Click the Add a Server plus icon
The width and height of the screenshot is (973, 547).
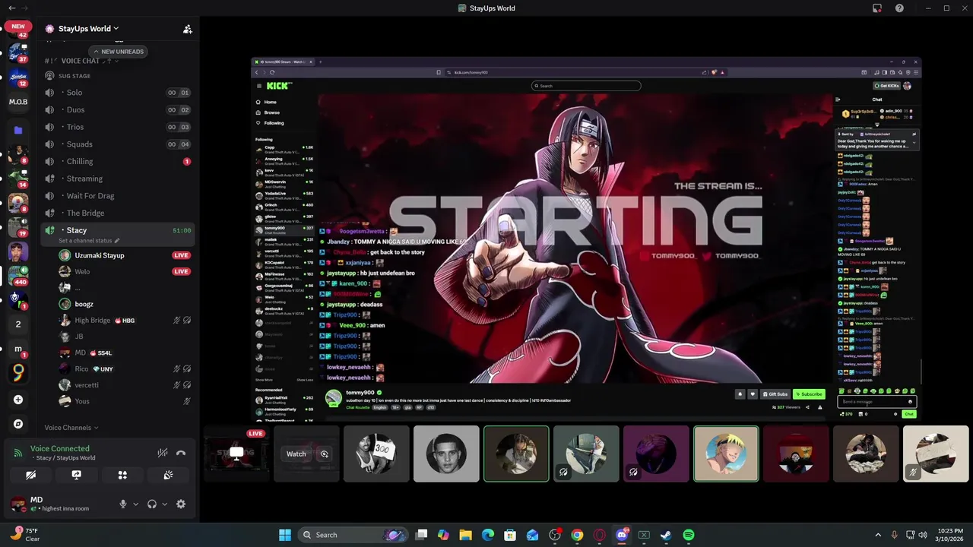(x=18, y=400)
